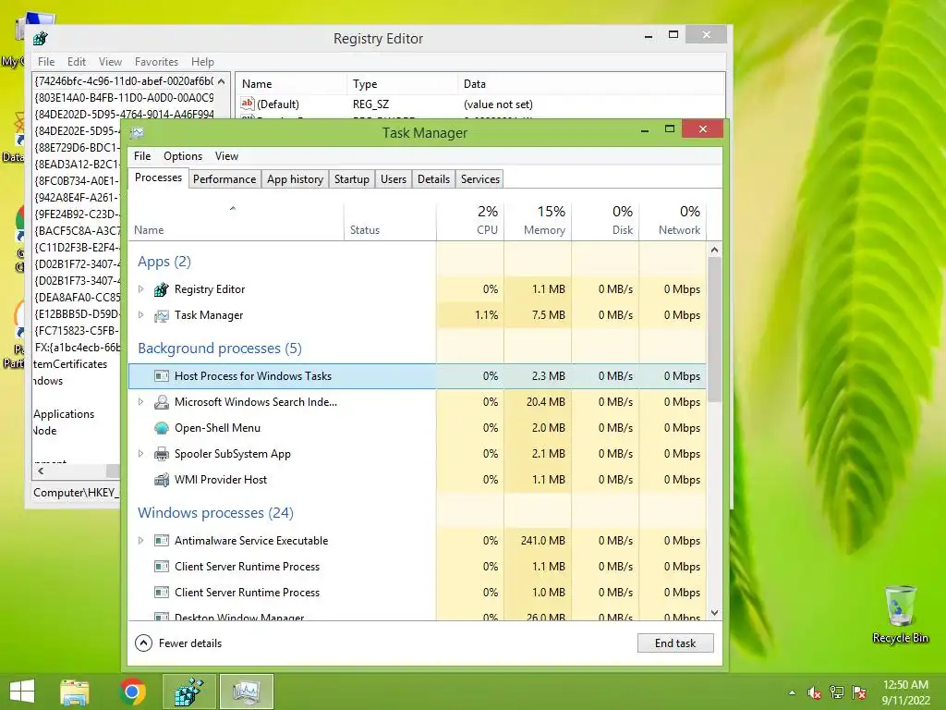Select registry key {74246bfc-4c96-11d0-abef-0020af6b
The height and width of the screenshot is (710, 946).
pos(124,81)
